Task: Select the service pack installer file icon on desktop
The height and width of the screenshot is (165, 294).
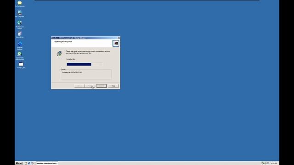Action: (21, 65)
